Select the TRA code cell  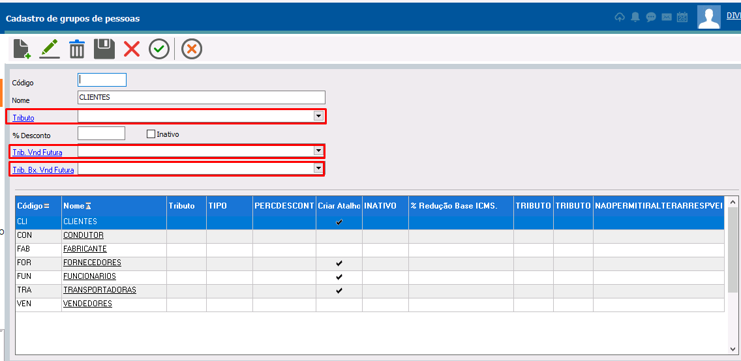(x=38, y=290)
